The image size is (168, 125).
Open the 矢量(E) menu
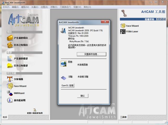point(35,7)
